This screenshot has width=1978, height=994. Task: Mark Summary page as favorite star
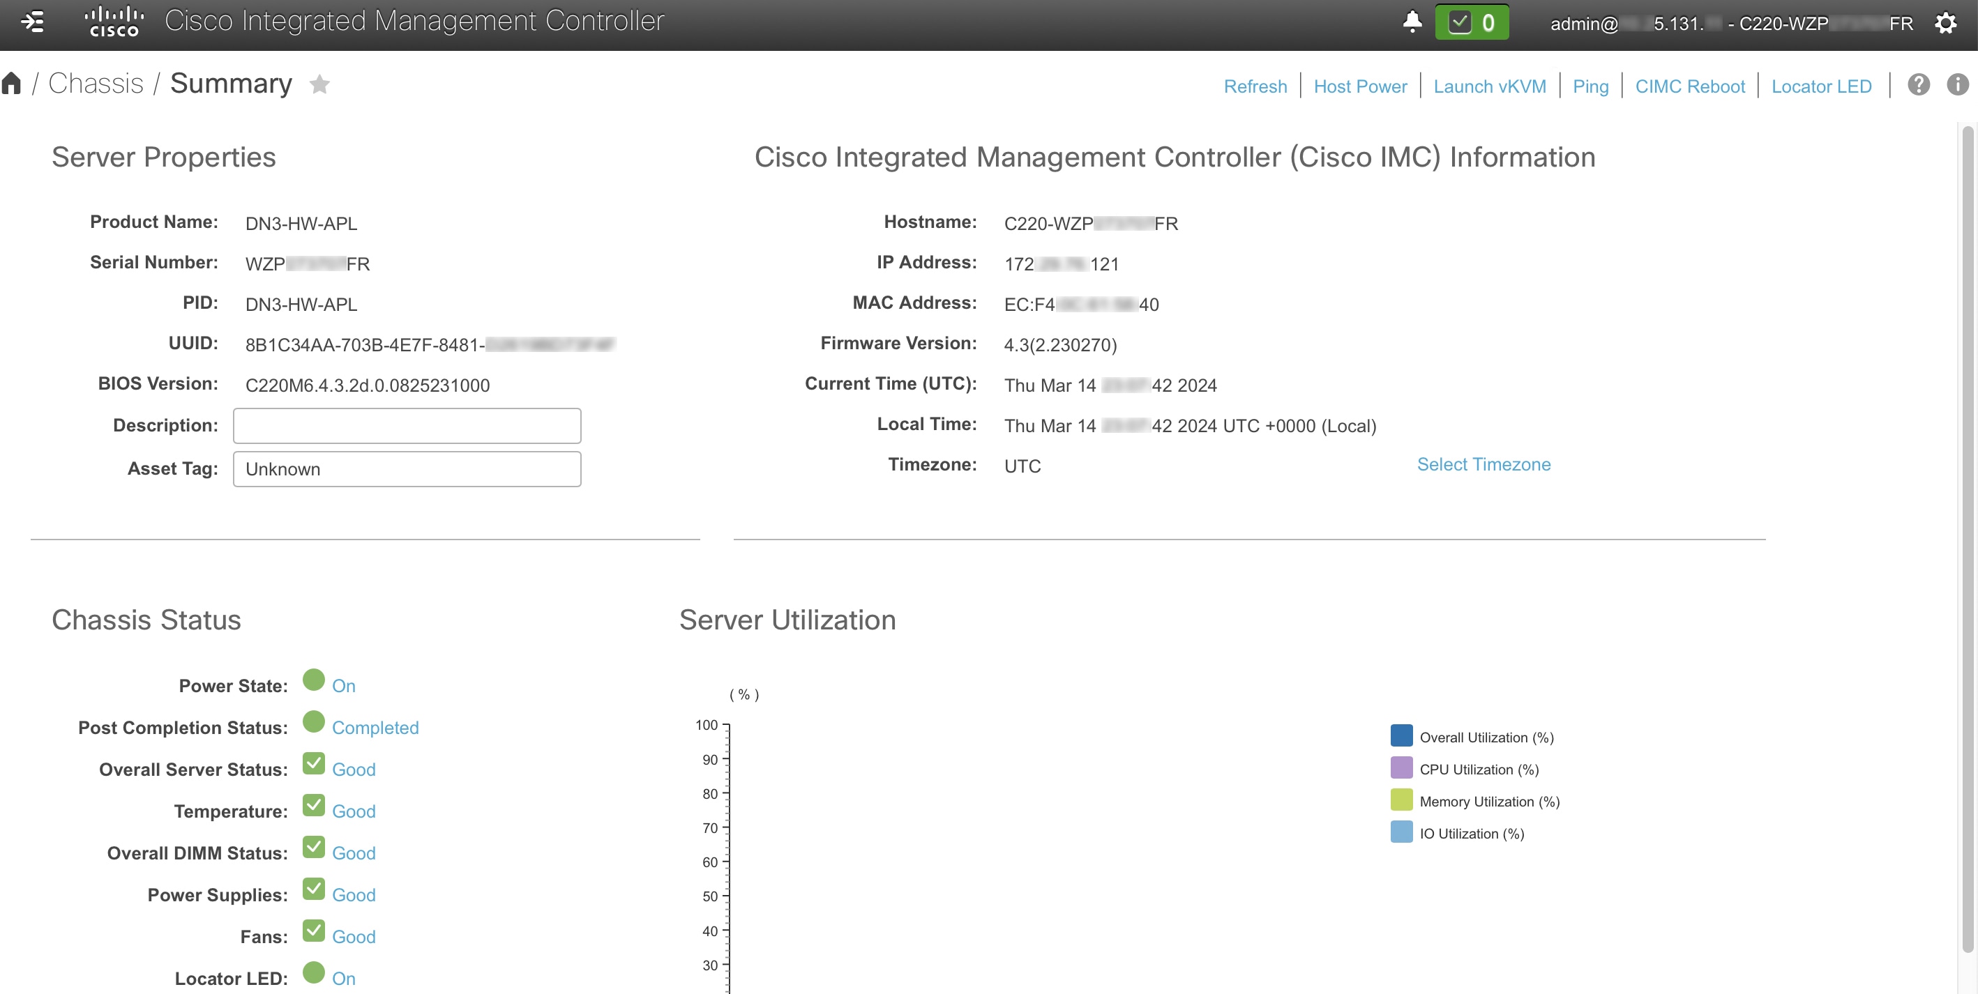[x=319, y=84]
